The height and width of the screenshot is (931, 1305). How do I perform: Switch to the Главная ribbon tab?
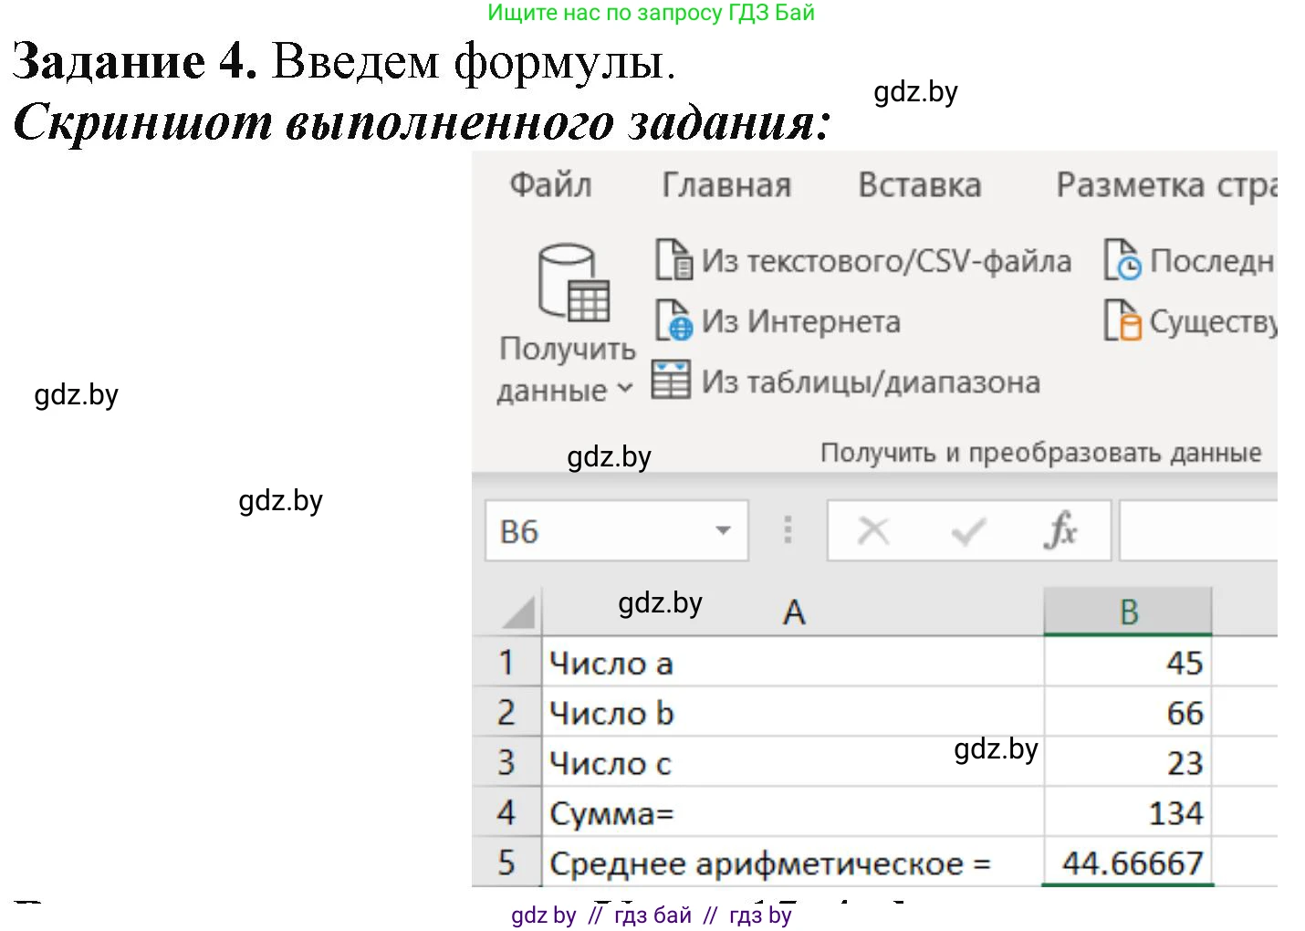[x=726, y=184]
